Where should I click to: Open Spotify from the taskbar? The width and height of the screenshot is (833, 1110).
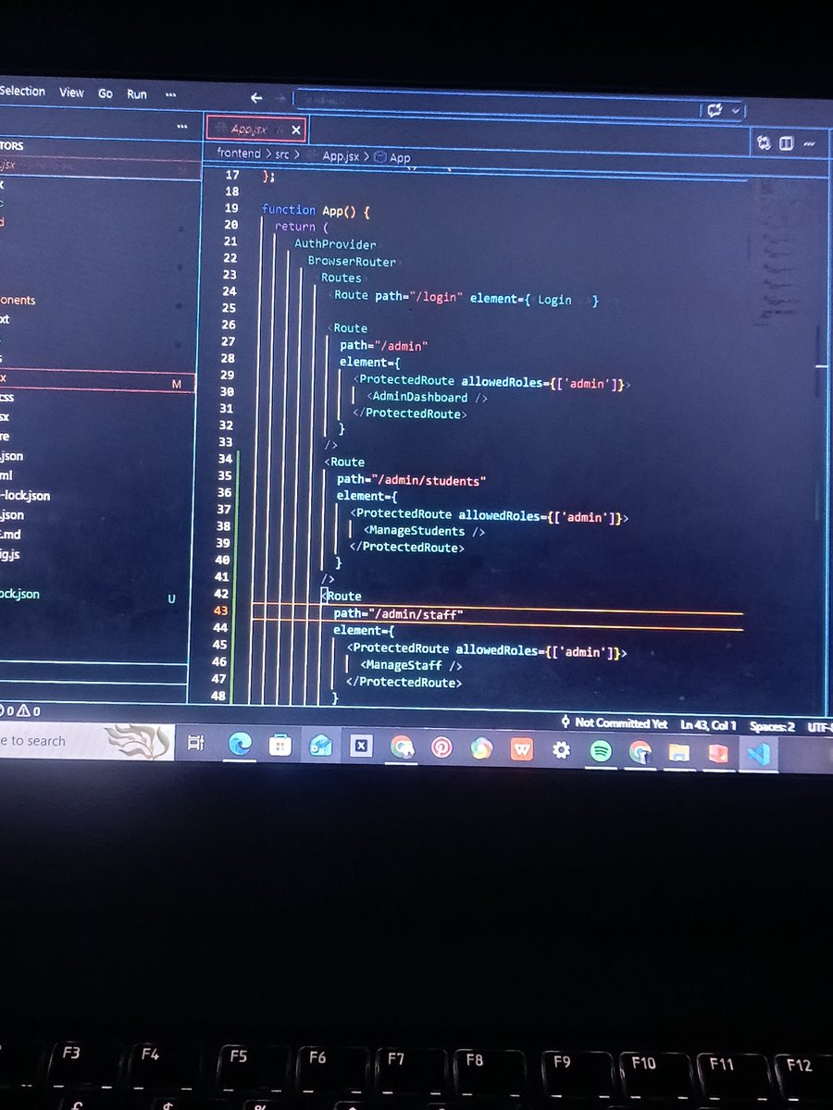click(601, 751)
